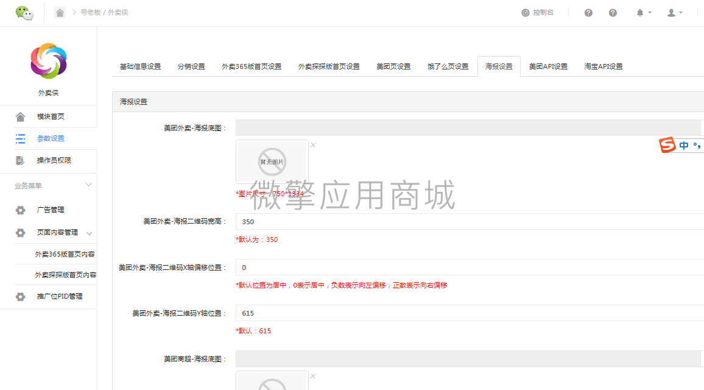Click the 海报二维码宽高 field showing 350

[x=470, y=222]
